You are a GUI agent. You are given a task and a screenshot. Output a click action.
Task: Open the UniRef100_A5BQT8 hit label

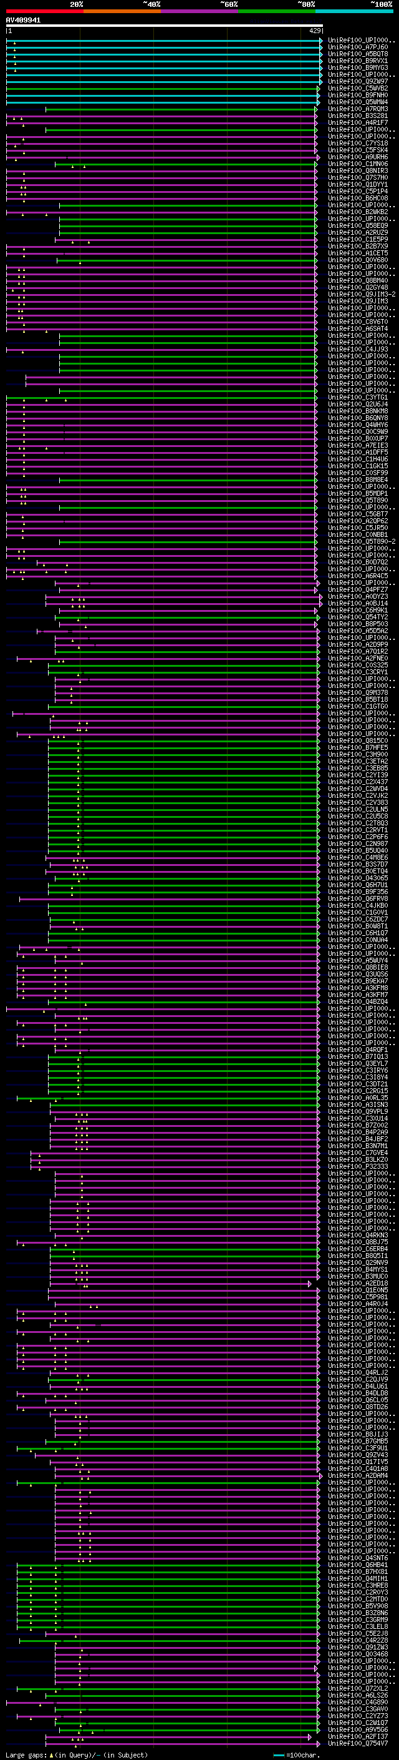coord(358,54)
